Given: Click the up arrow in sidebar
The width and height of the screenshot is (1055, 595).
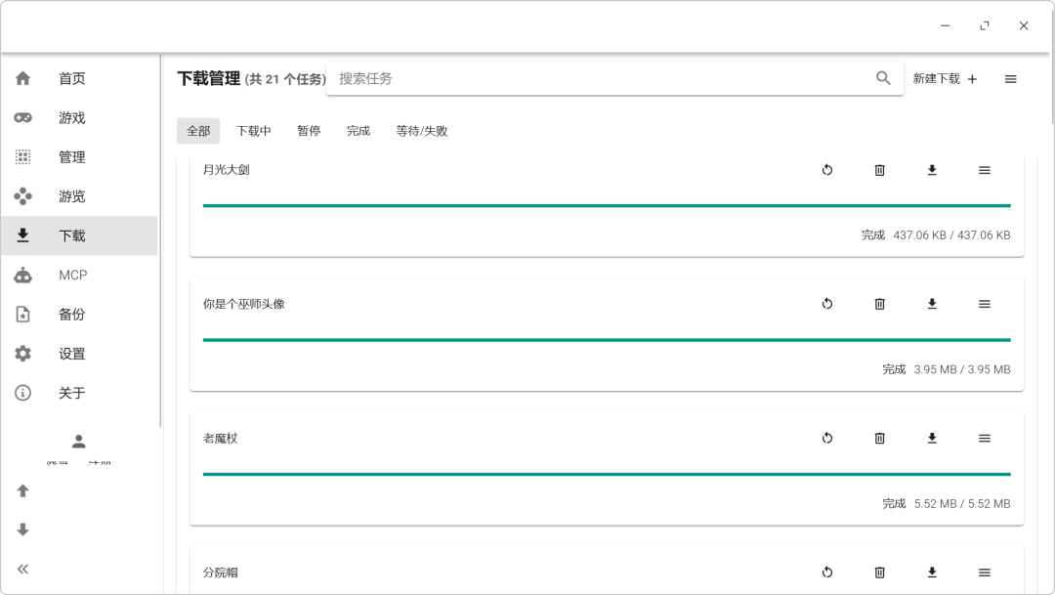Looking at the screenshot, I should tap(22, 490).
